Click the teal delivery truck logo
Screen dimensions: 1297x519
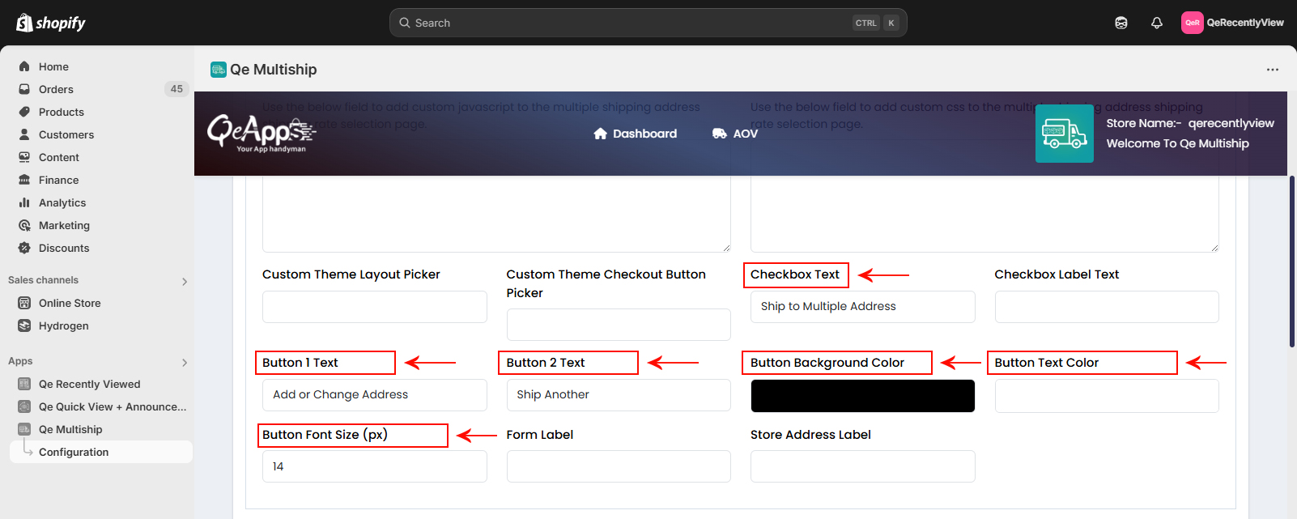coord(1064,134)
